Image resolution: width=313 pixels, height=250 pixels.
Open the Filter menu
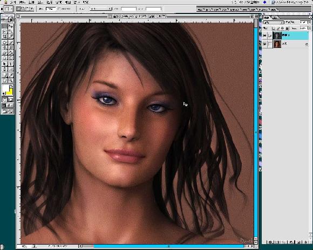click(x=59, y=2)
